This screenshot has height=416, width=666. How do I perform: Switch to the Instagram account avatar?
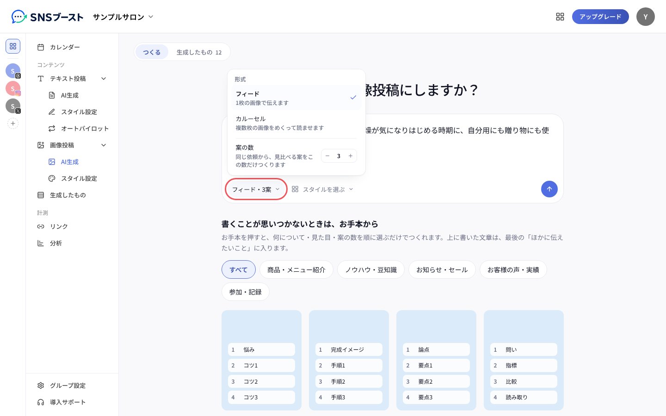(13, 88)
